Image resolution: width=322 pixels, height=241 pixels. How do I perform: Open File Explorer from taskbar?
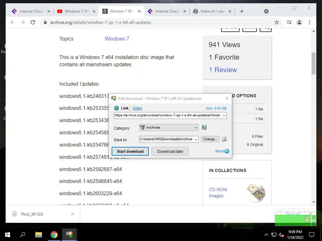38,235
